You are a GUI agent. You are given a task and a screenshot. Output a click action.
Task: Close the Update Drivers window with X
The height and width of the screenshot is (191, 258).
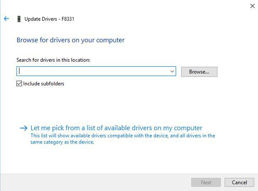(x=253, y=6)
